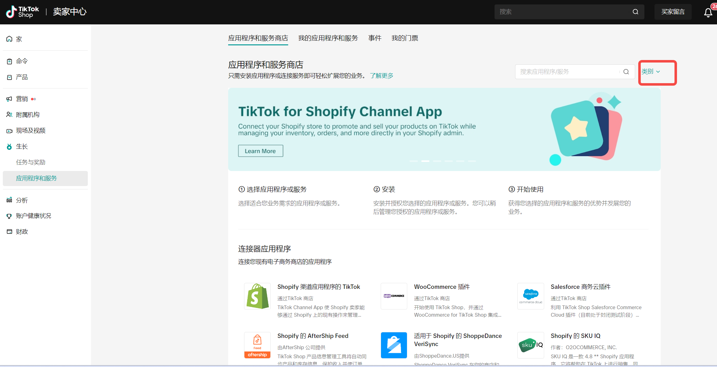Open the WooCommerce plugin icon
717x367 pixels.
(x=394, y=296)
